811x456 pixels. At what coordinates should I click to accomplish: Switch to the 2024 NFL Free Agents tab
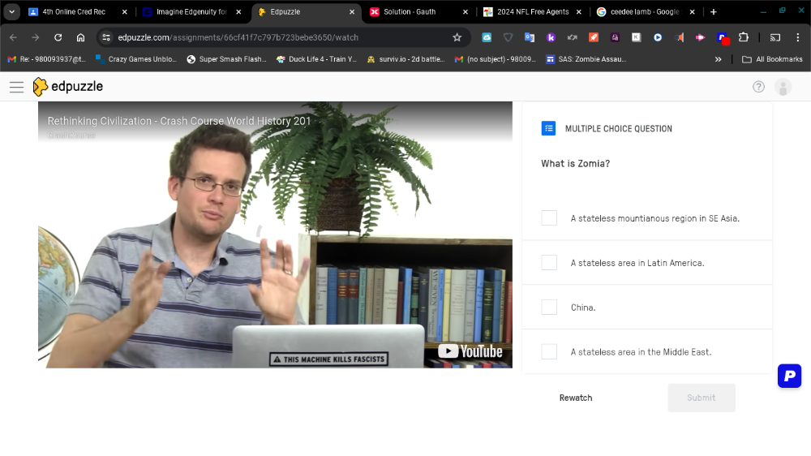tap(532, 12)
